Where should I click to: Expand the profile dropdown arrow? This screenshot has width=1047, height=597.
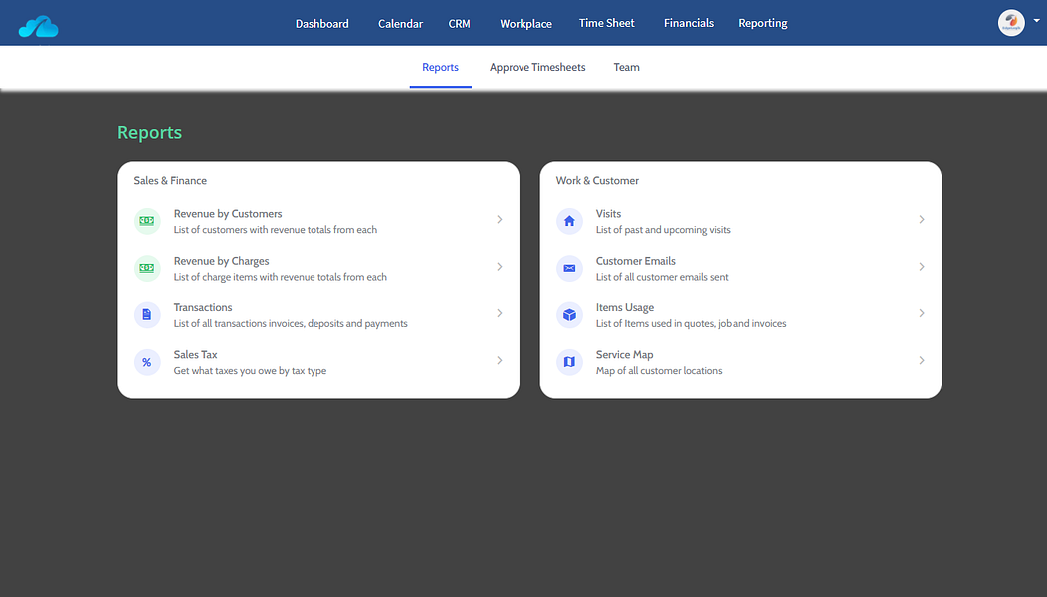pos(1036,21)
